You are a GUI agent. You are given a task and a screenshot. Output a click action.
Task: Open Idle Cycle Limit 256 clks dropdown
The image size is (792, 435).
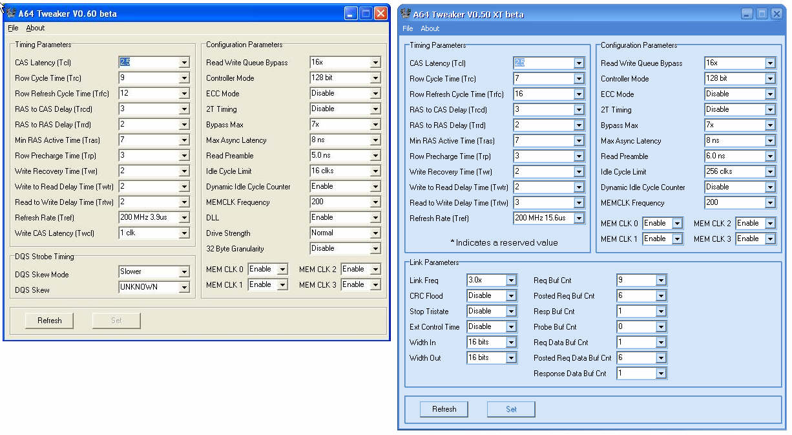click(x=770, y=172)
